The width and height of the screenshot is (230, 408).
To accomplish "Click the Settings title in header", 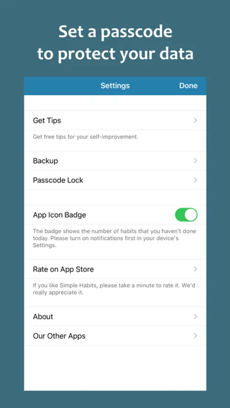I will pos(115,86).
